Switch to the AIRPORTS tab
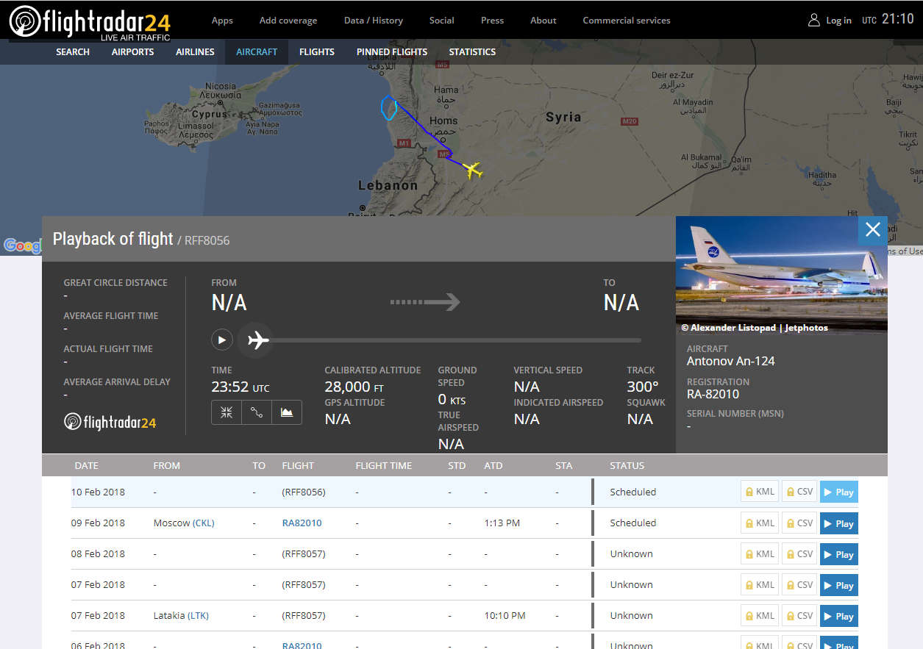Viewport: 923px width, 649px height. pyautogui.click(x=133, y=52)
